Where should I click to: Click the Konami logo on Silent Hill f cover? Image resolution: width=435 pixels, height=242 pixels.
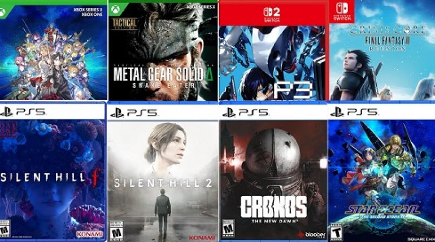[90, 234]
